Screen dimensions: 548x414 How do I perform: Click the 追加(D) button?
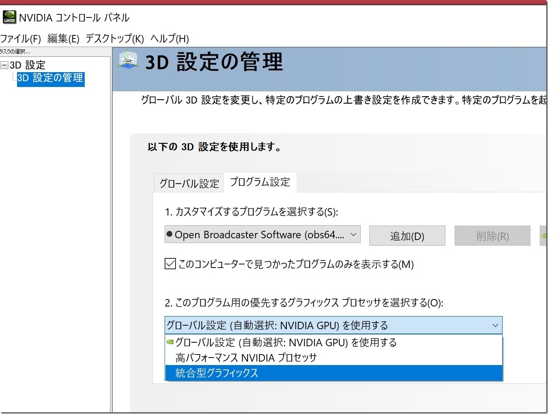coord(407,236)
